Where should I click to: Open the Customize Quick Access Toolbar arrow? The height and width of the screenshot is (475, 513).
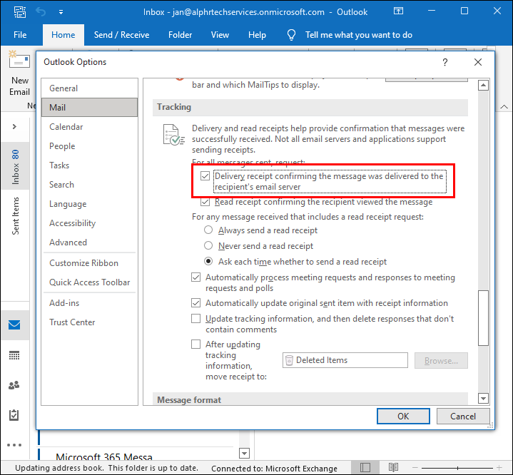click(x=61, y=12)
